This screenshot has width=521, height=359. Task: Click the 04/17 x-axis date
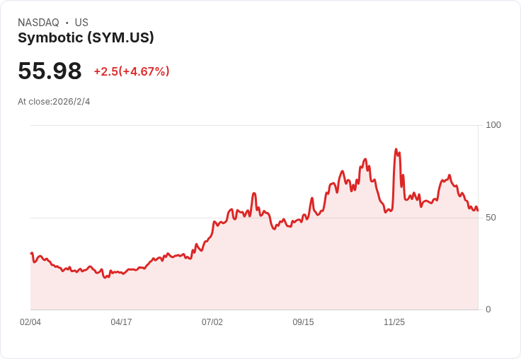point(121,322)
